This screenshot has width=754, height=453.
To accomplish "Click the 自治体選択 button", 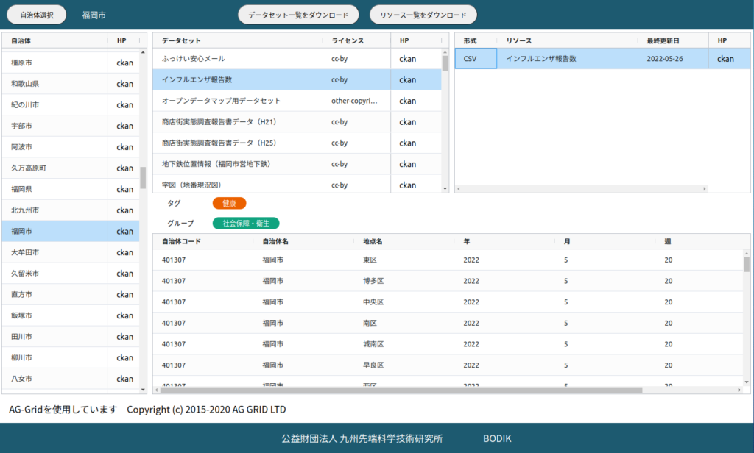I will click(x=37, y=15).
